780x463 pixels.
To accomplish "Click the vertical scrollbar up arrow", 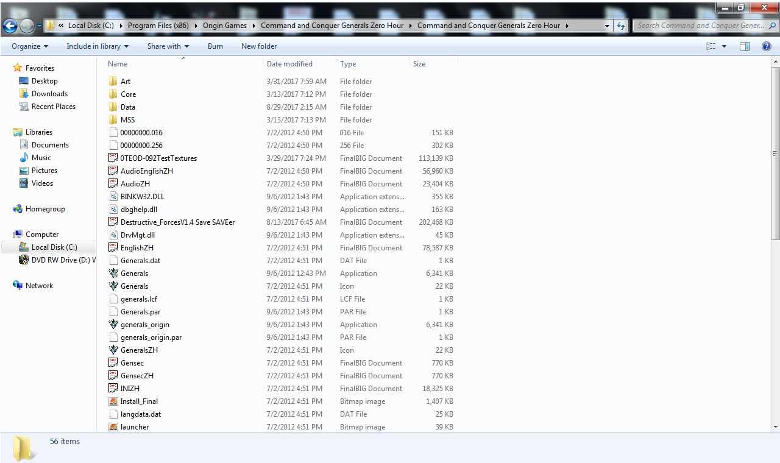I will pos(775,62).
